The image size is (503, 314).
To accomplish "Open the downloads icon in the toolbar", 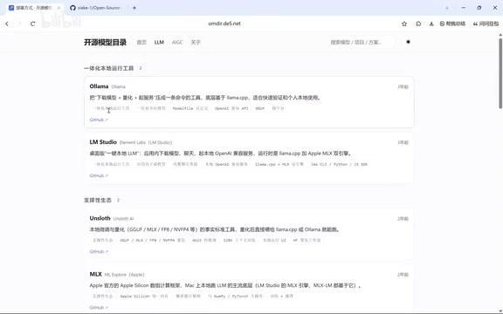I will [x=431, y=24].
